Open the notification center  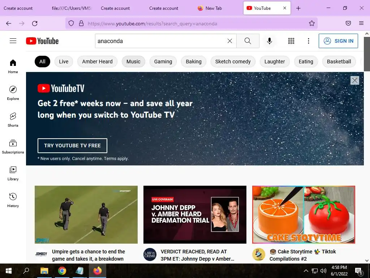coord(359,271)
